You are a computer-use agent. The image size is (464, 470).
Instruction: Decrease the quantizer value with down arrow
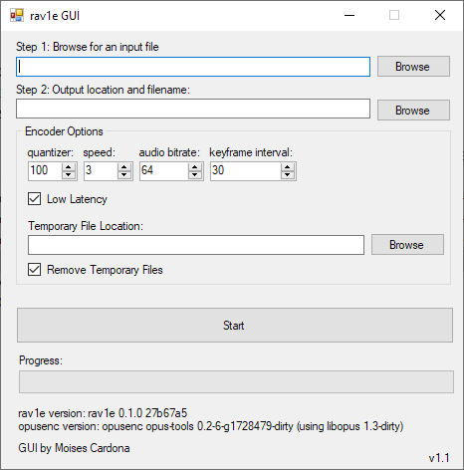[x=69, y=175]
